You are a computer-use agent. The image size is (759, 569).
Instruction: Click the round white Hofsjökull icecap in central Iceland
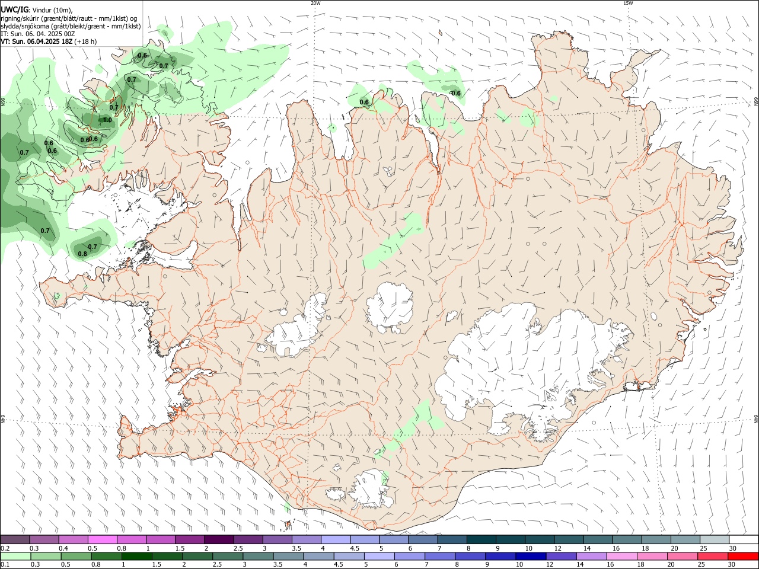click(389, 307)
